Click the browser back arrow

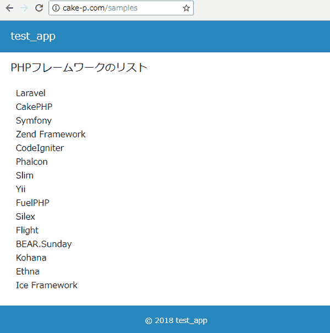point(9,8)
